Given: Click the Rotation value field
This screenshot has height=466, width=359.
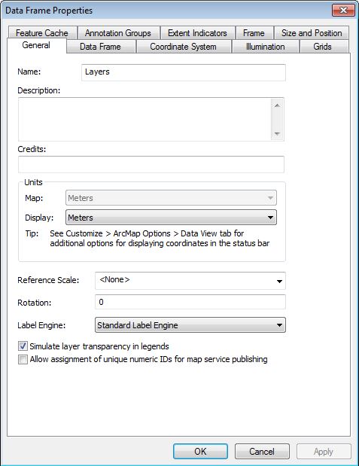Looking at the screenshot, I should (190, 302).
